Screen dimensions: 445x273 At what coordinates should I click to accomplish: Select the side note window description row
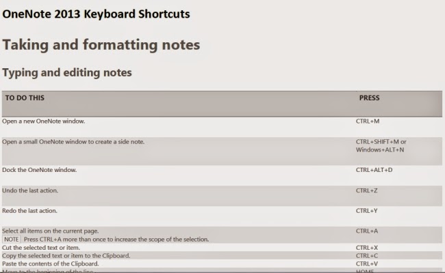pos(222,151)
